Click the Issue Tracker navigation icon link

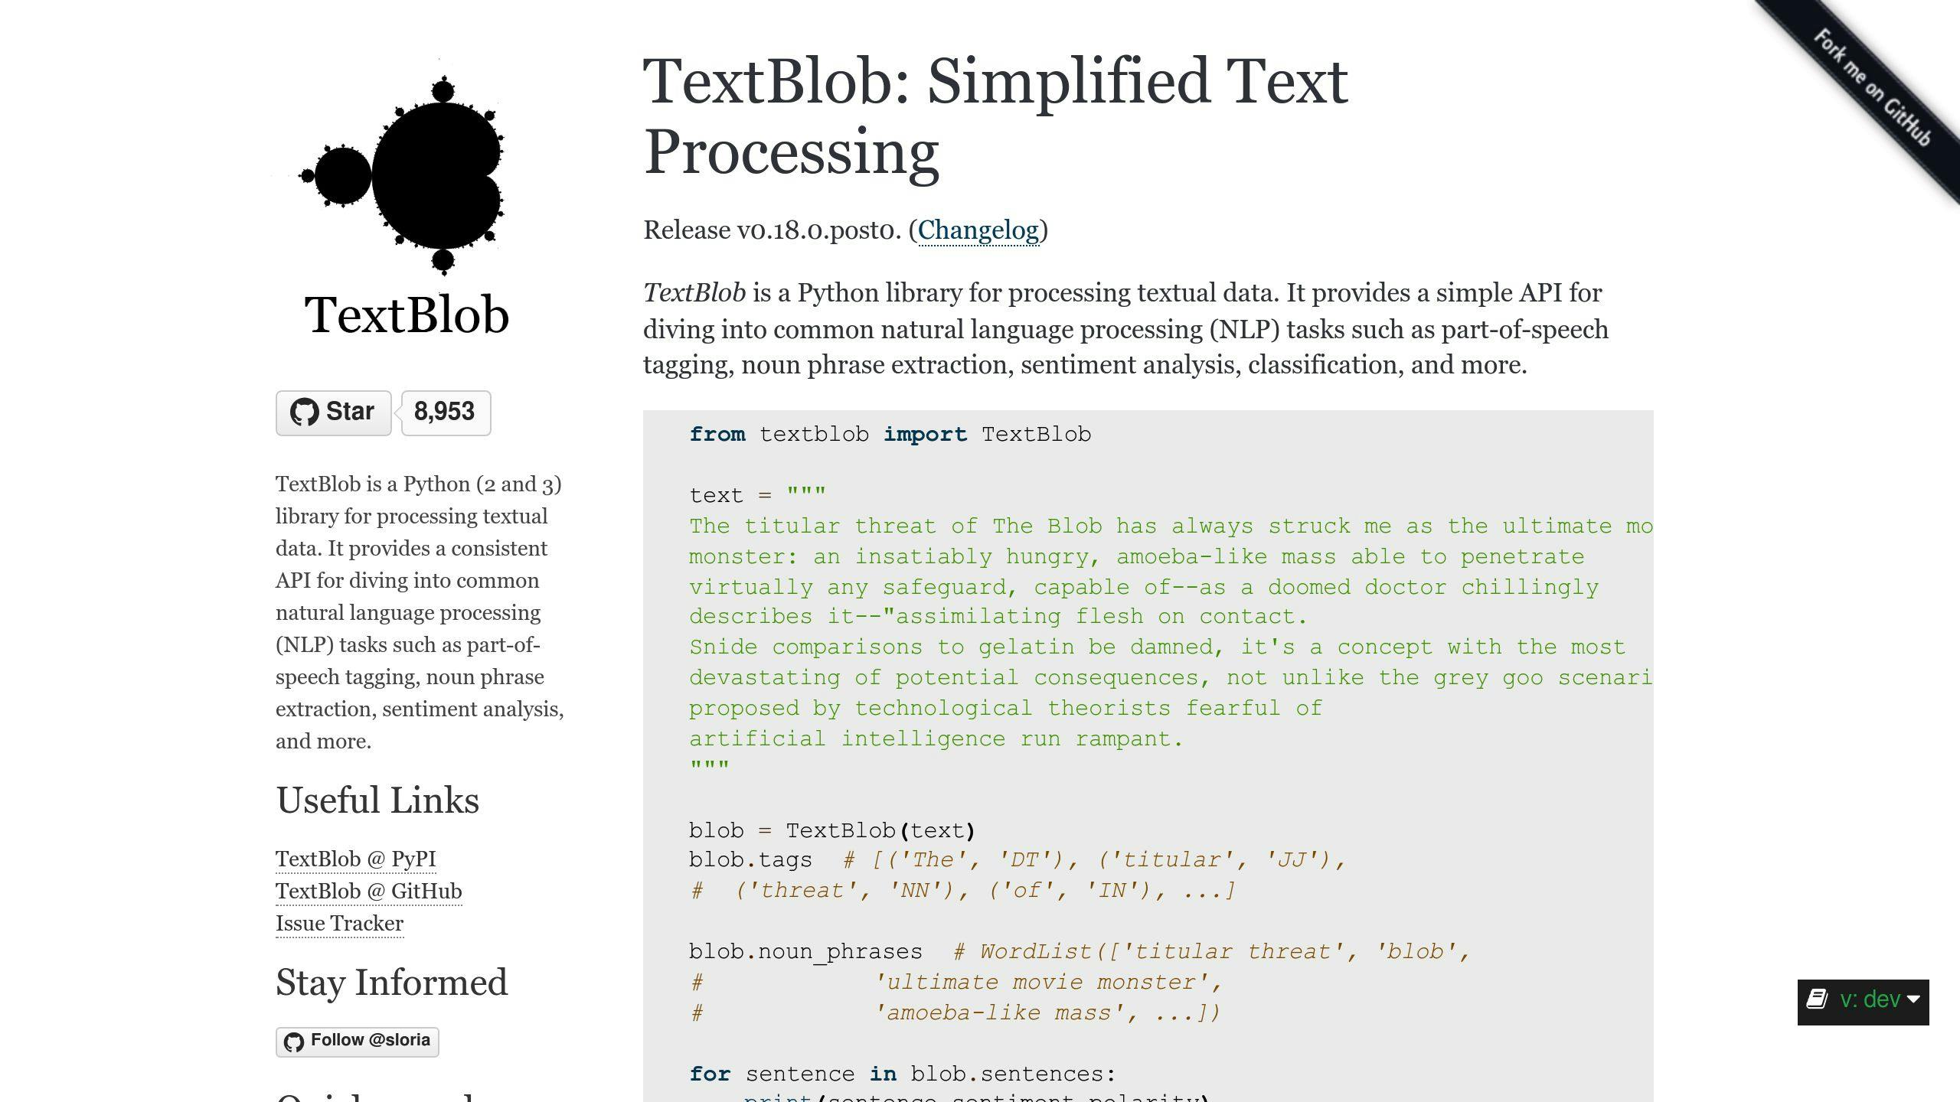pyautogui.click(x=339, y=921)
